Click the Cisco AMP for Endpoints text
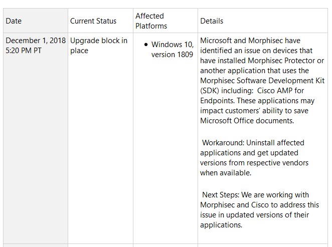The image size is (332, 247). (x=252, y=96)
